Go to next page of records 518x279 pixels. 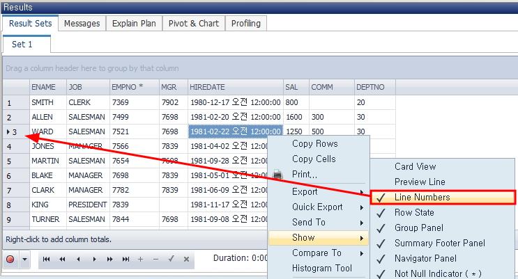click(x=109, y=259)
